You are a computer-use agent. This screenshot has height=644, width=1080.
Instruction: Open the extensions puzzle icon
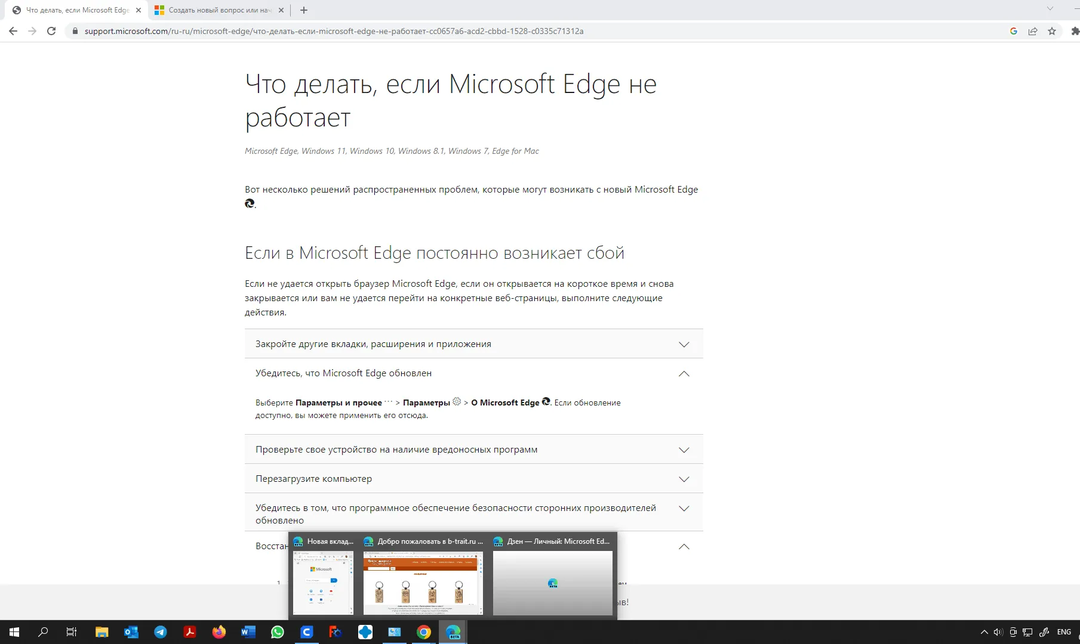1075,31
